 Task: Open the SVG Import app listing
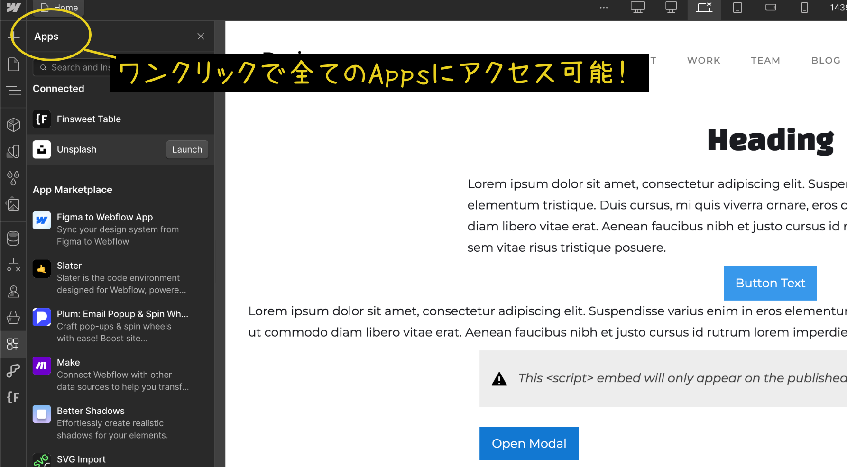[x=120, y=459]
